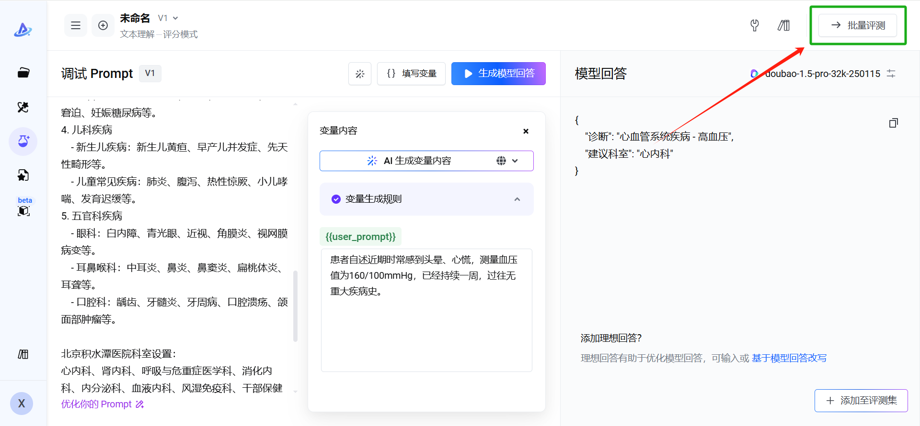
Task: Click the folder icon in left sidebar
Action: [23, 73]
